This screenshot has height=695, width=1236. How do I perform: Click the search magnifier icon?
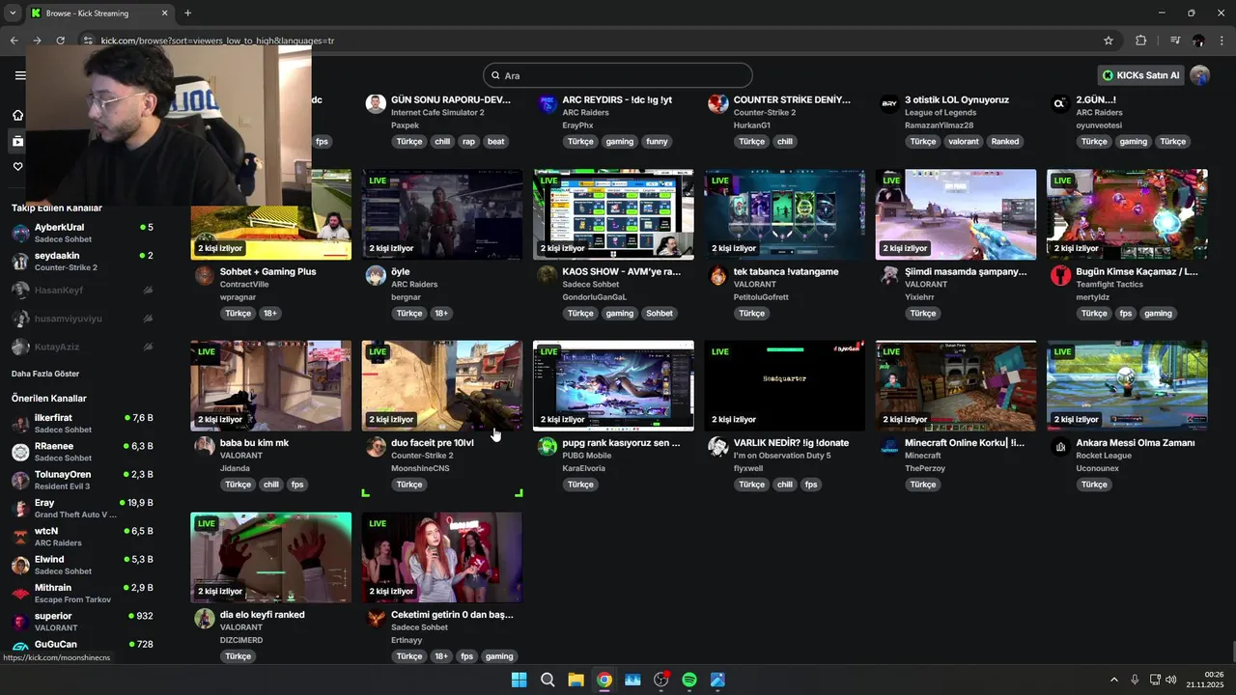click(495, 75)
